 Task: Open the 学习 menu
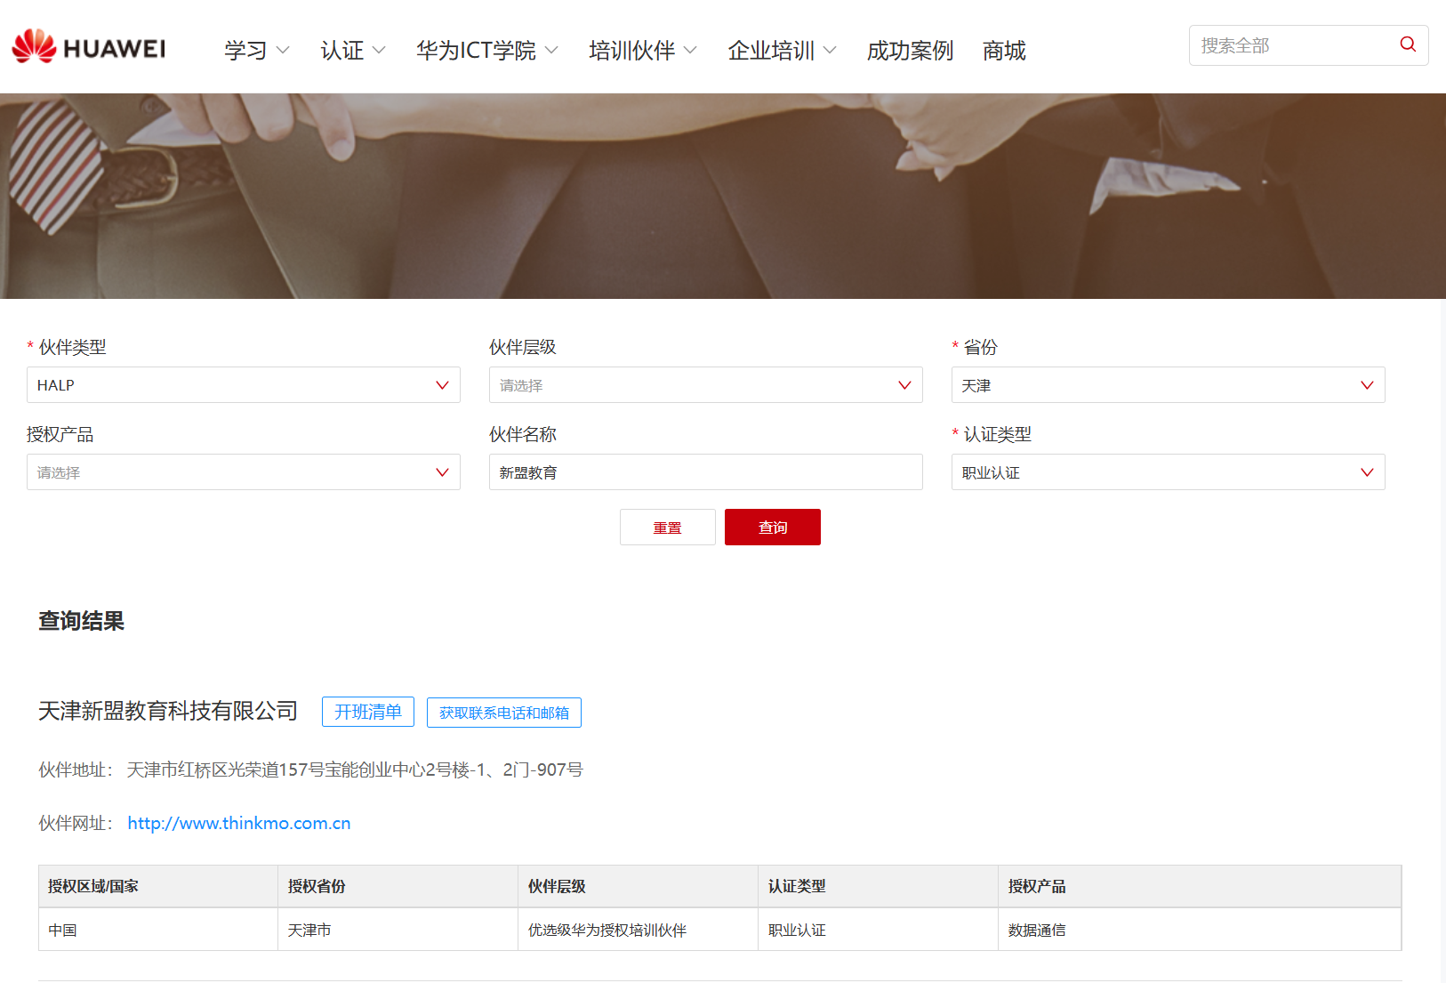click(256, 51)
